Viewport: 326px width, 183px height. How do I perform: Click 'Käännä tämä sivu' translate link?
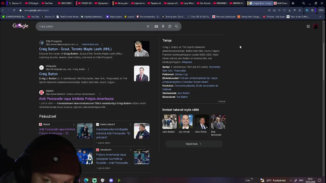pos(90,44)
